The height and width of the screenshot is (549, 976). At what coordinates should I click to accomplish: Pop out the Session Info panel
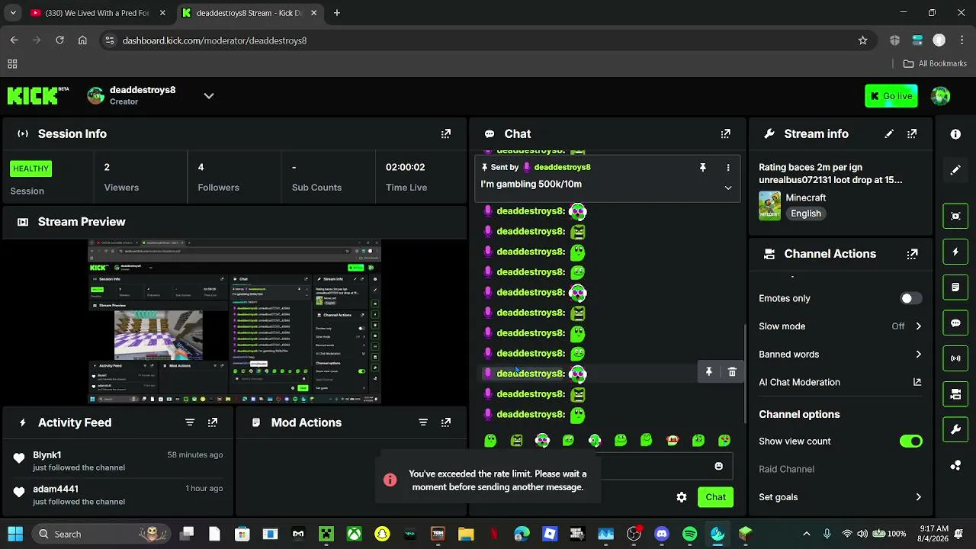click(446, 133)
